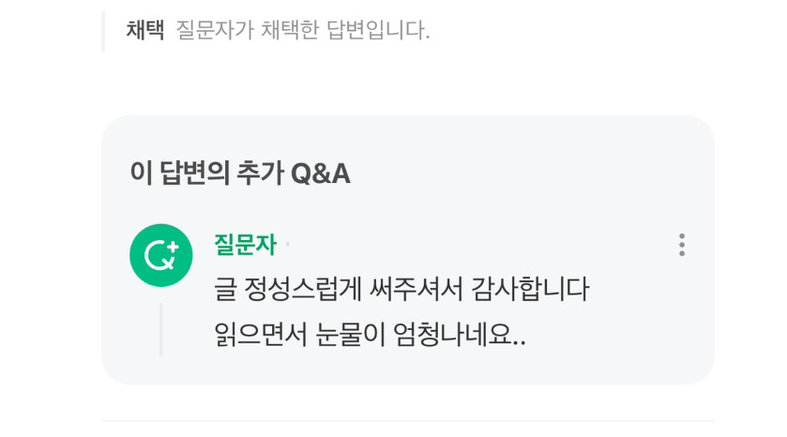Click the gray vertical bar left of 채택

pos(103,31)
